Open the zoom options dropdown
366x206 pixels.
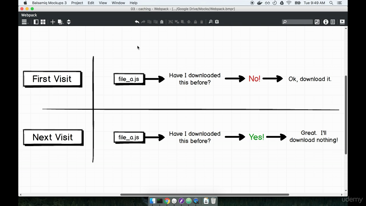[x=211, y=21]
